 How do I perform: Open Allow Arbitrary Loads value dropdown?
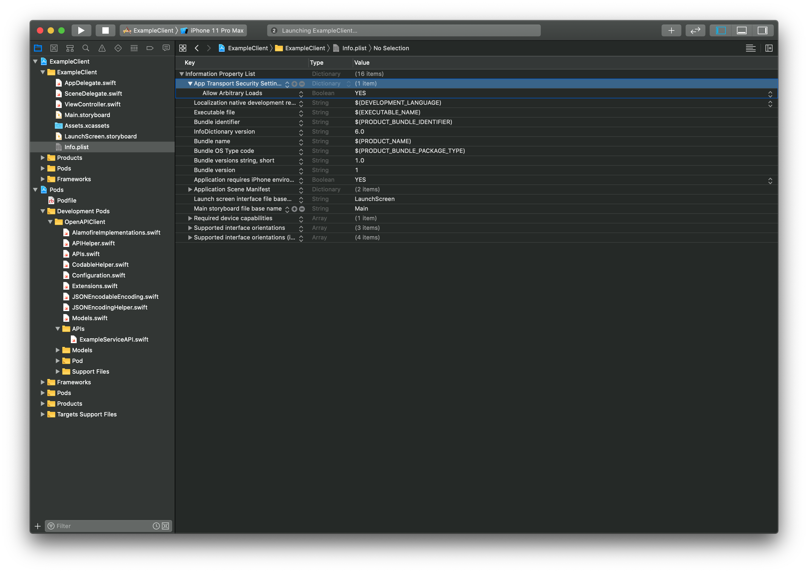click(x=770, y=94)
